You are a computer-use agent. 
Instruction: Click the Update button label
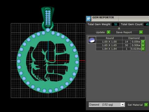(x=100, y=32)
